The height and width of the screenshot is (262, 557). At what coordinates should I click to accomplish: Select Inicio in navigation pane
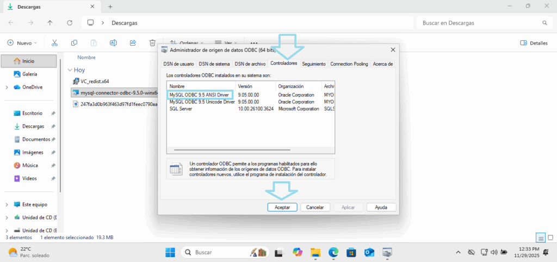(28, 61)
